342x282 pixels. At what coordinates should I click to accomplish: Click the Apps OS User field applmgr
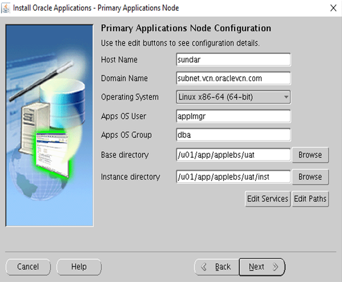point(233,116)
